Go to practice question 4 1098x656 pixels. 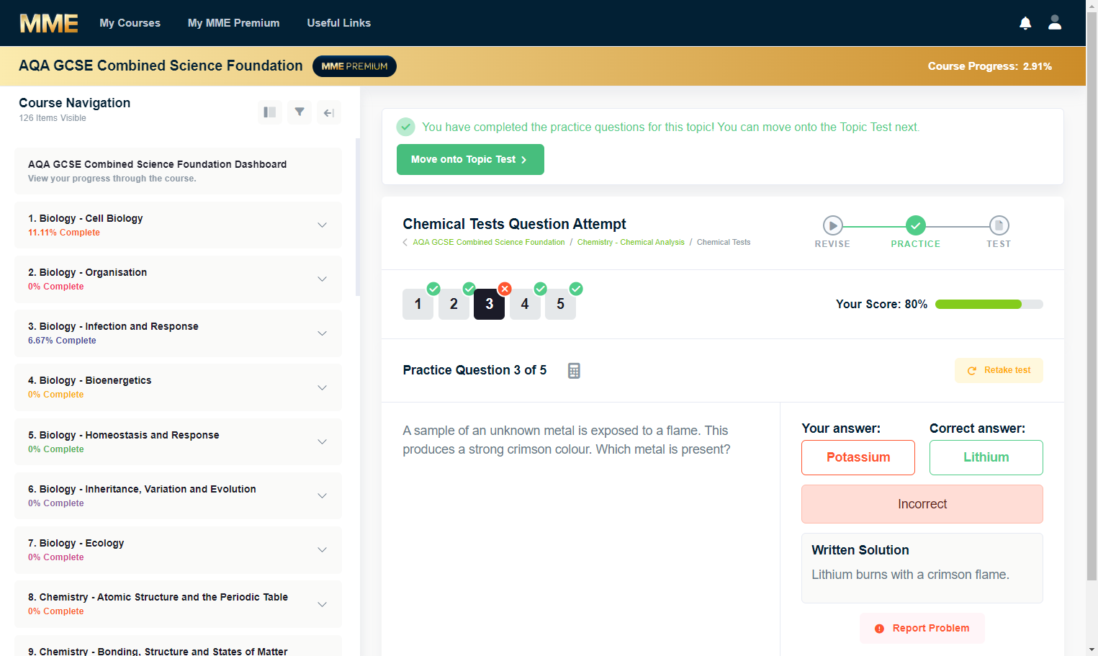click(x=525, y=304)
